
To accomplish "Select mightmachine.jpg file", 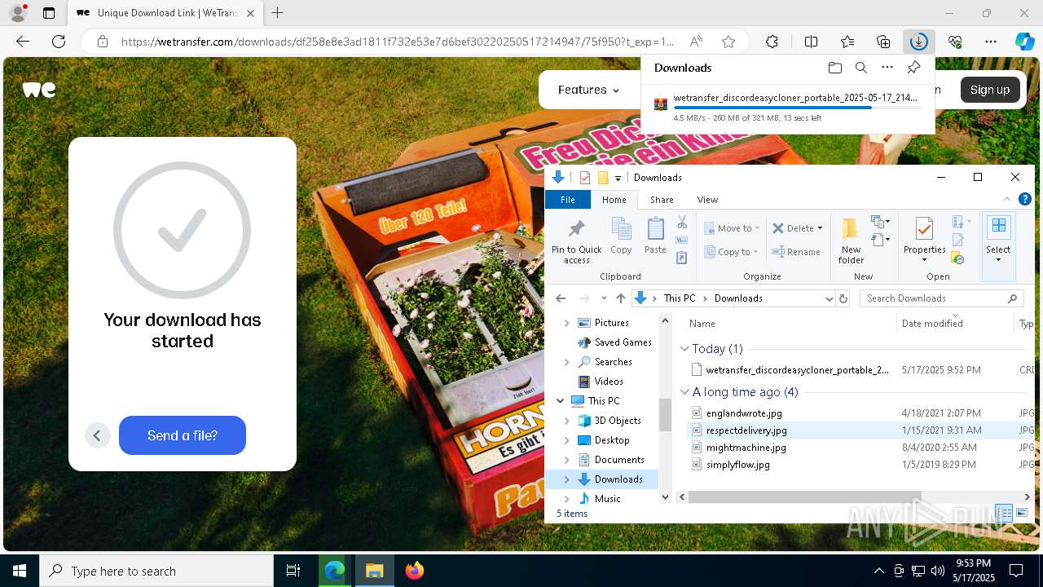I will click(746, 448).
